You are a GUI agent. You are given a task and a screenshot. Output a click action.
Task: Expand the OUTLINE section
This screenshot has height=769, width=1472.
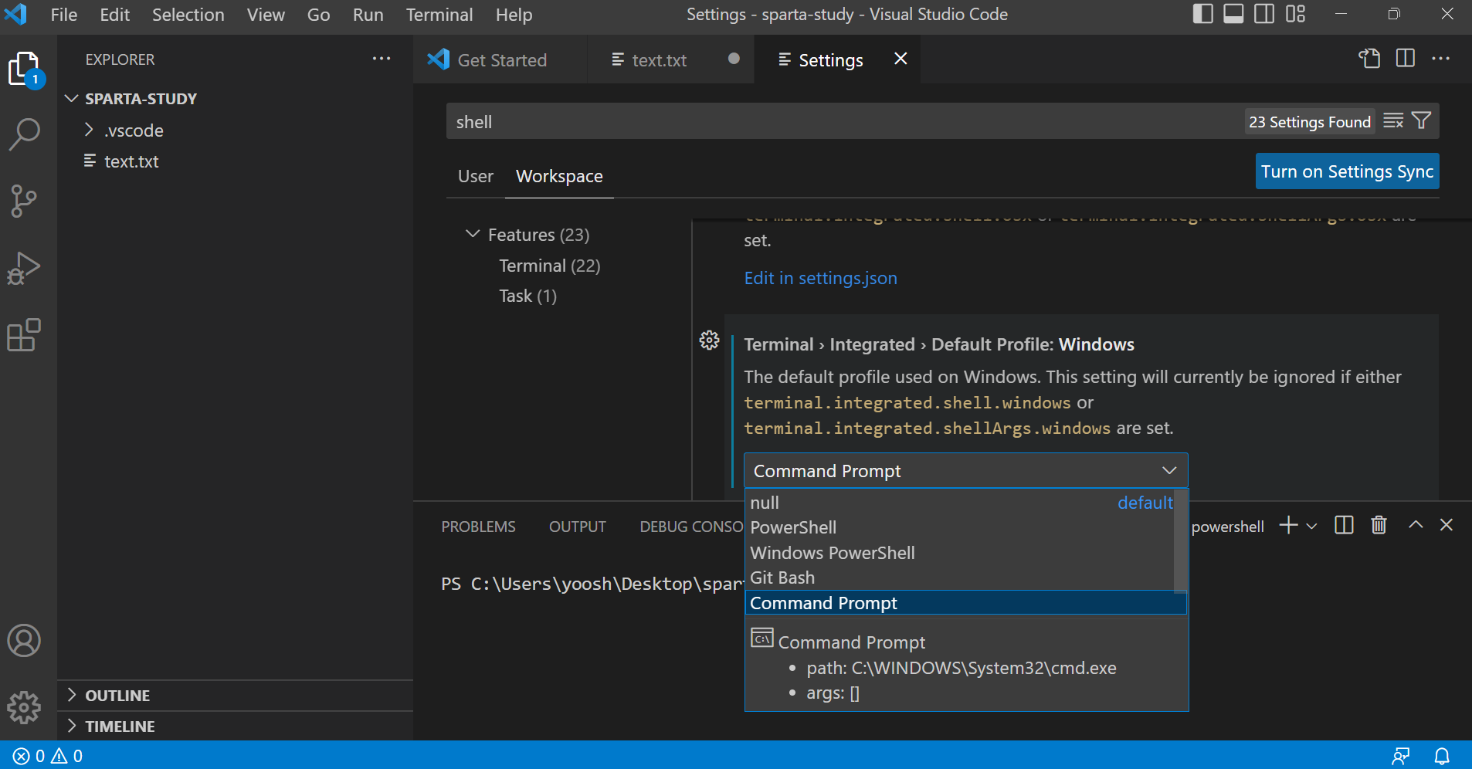tap(109, 696)
